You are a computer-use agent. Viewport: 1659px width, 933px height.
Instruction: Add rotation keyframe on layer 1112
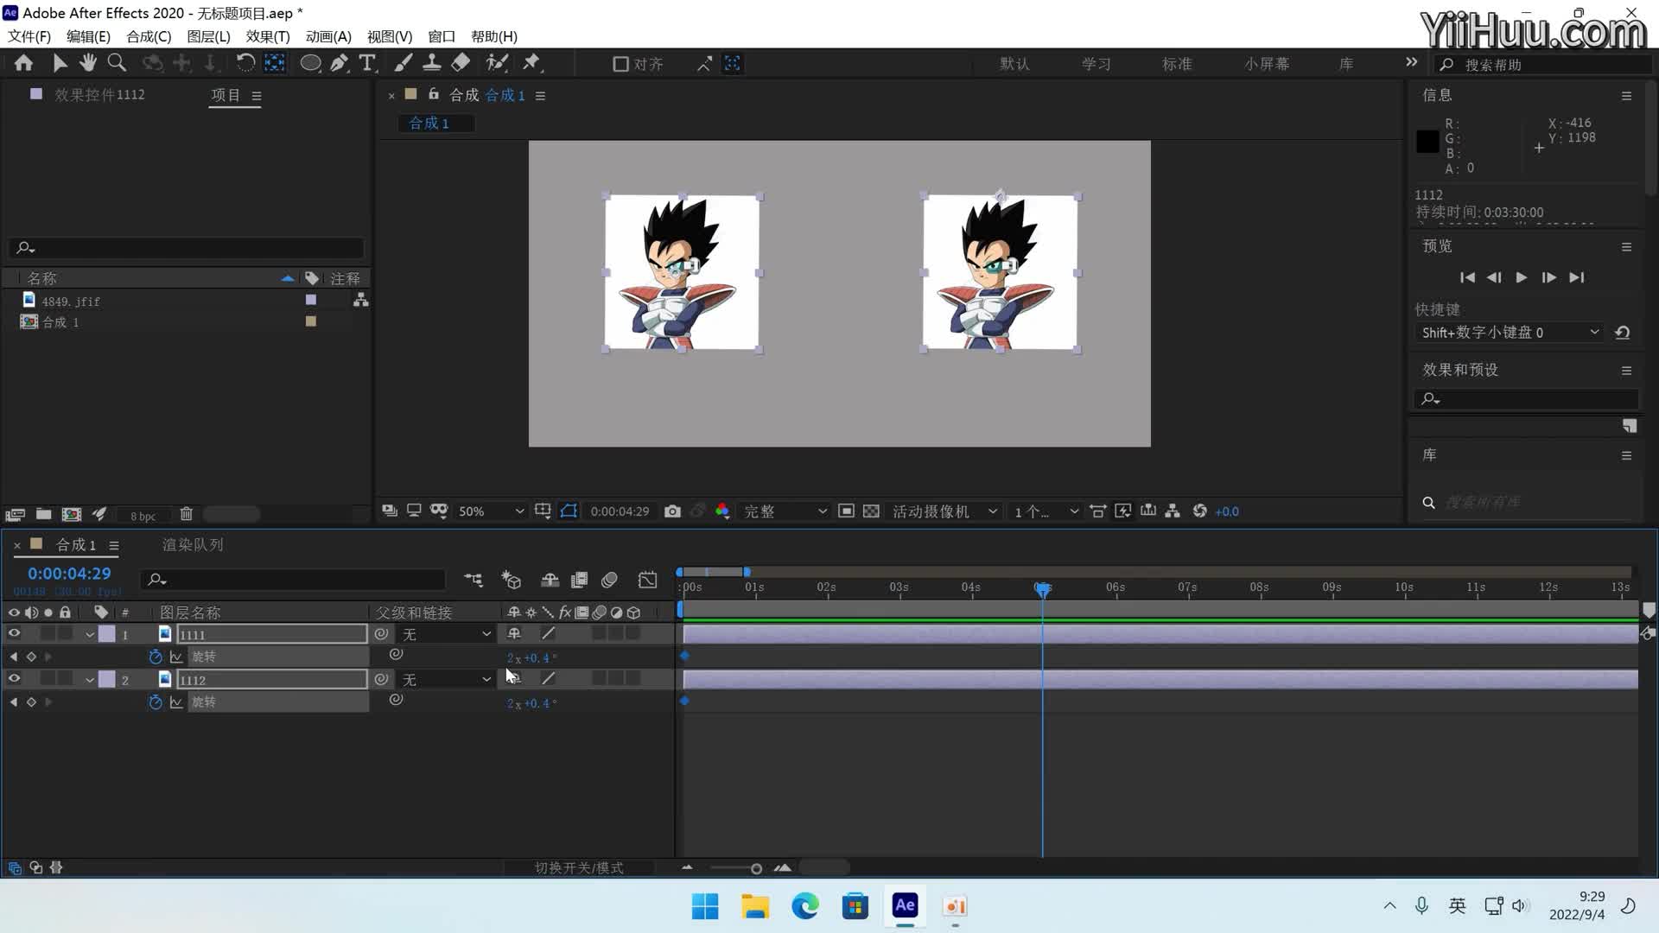(x=31, y=702)
